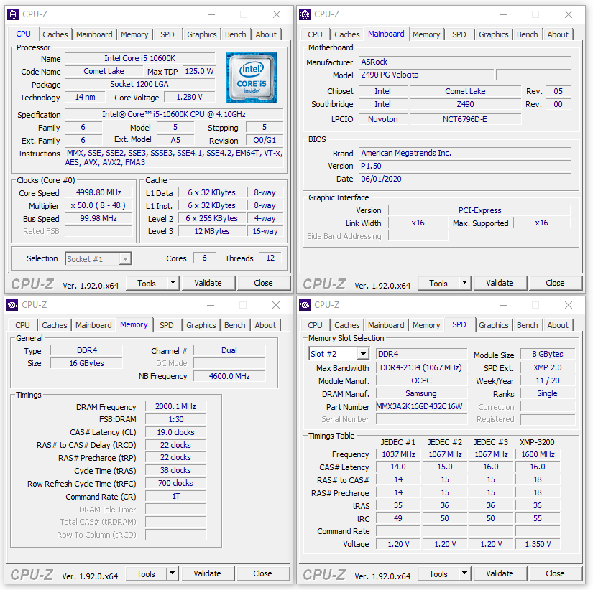The width and height of the screenshot is (593, 590).
Task: Click CPU-Z app icon in top-left CPU window title bar
Action: coord(13,14)
